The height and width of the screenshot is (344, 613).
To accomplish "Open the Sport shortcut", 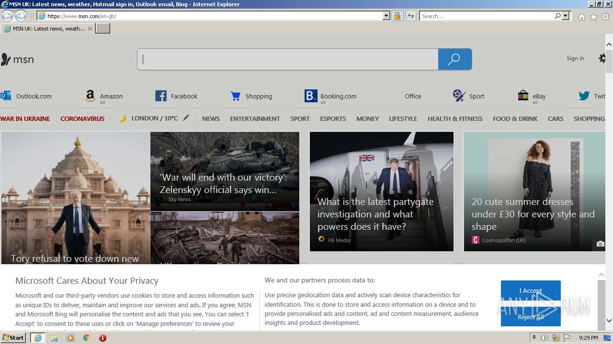I will point(469,96).
